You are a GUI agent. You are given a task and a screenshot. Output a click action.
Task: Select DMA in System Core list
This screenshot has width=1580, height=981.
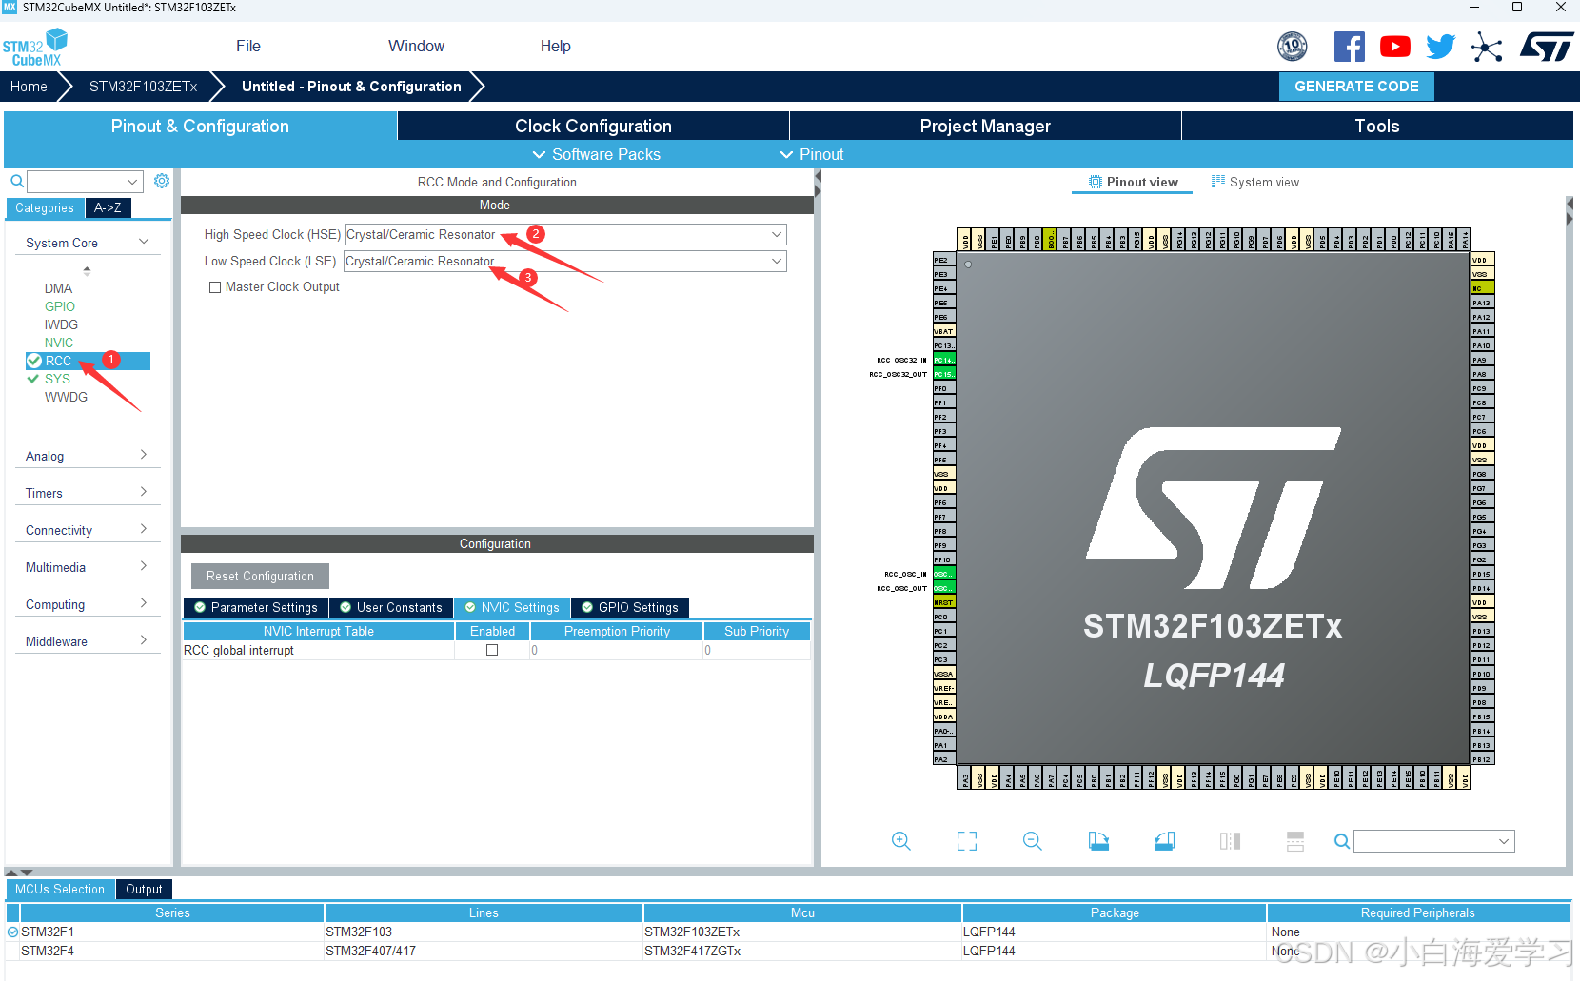coord(58,288)
